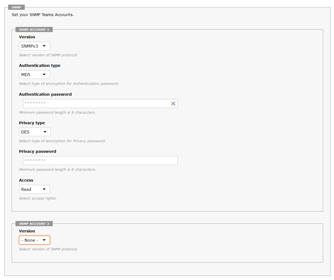Open the None Version dropdown in Account 2

pos(35,240)
